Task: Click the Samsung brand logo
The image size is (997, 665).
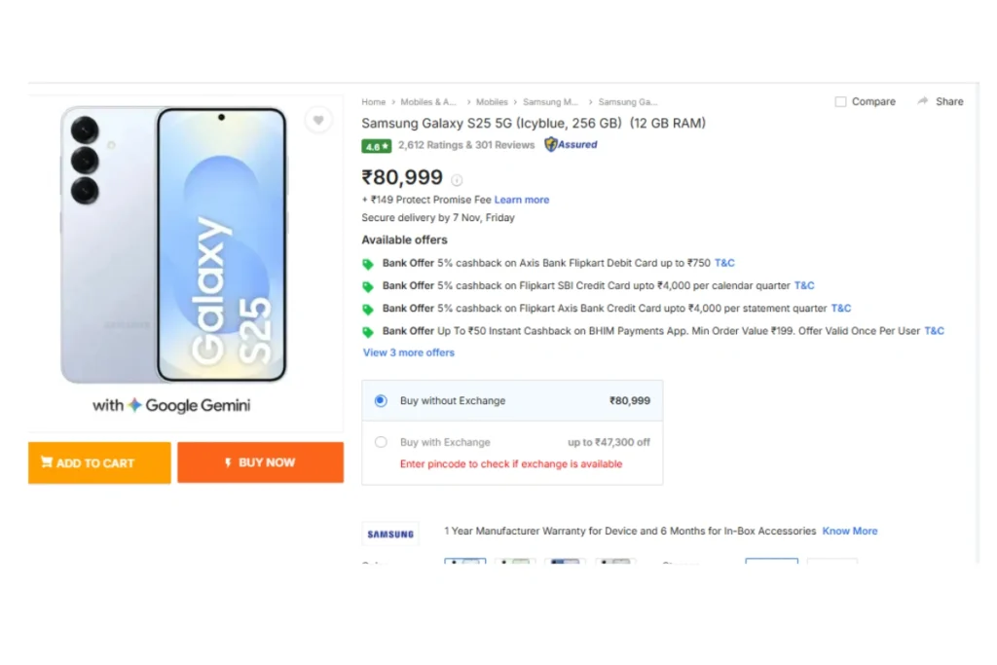Action: tap(390, 534)
